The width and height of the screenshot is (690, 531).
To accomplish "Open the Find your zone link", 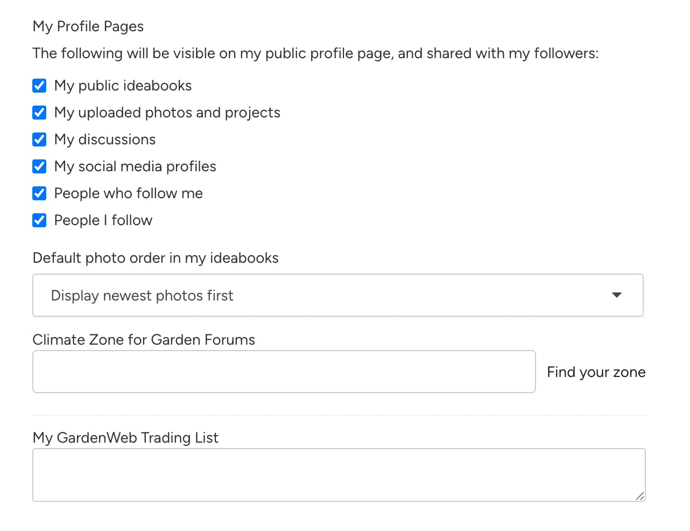I will 596,372.
